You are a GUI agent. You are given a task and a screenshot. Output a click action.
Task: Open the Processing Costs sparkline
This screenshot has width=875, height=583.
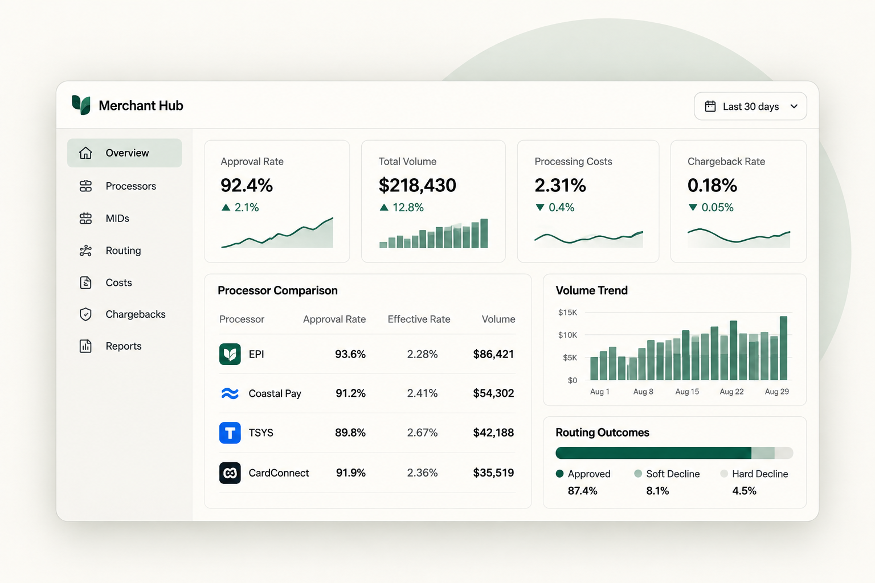pos(588,239)
